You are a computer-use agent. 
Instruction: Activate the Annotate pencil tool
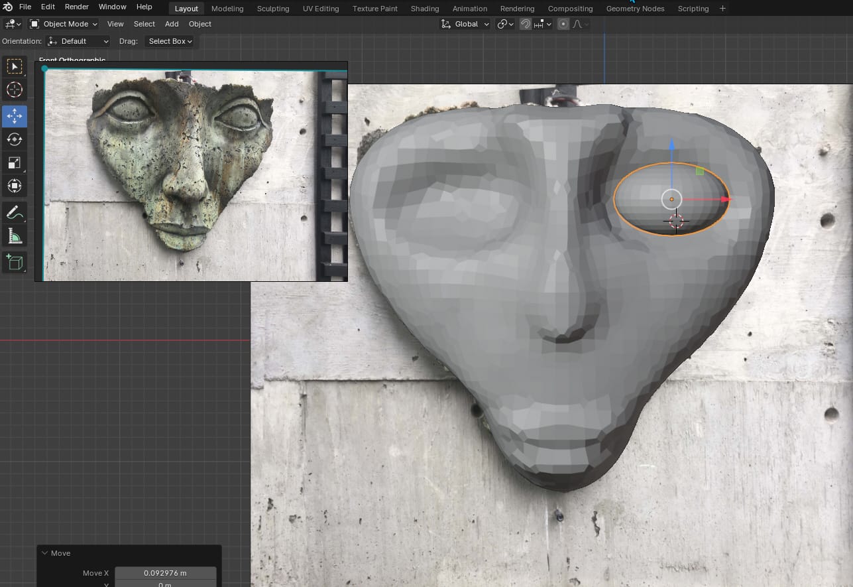14,212
